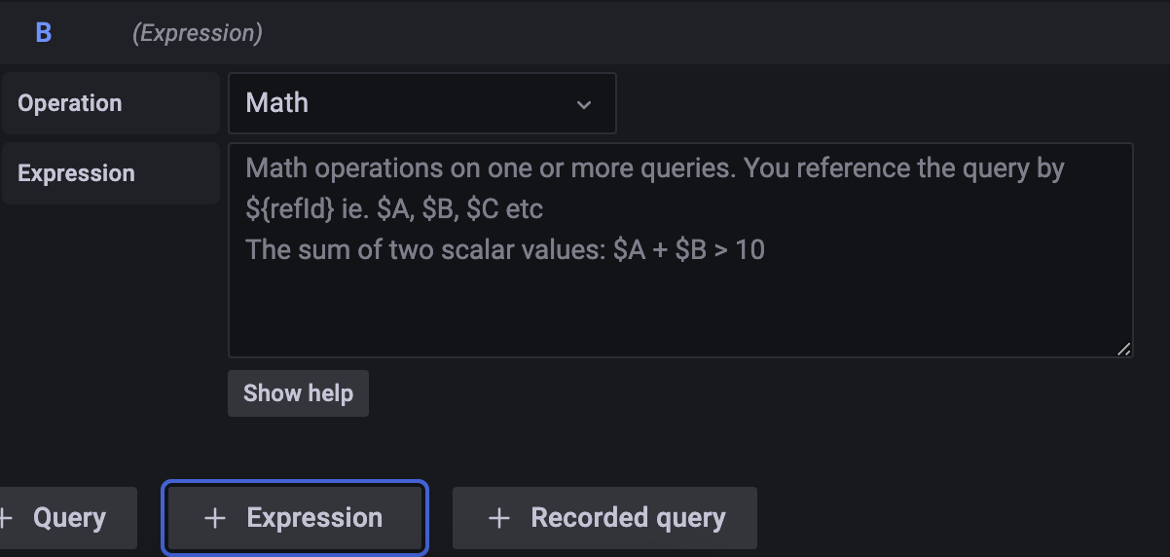This screenshot has height=557, width=1170.
Task: Click the Operation field label
Action: [x=70, y=103]
